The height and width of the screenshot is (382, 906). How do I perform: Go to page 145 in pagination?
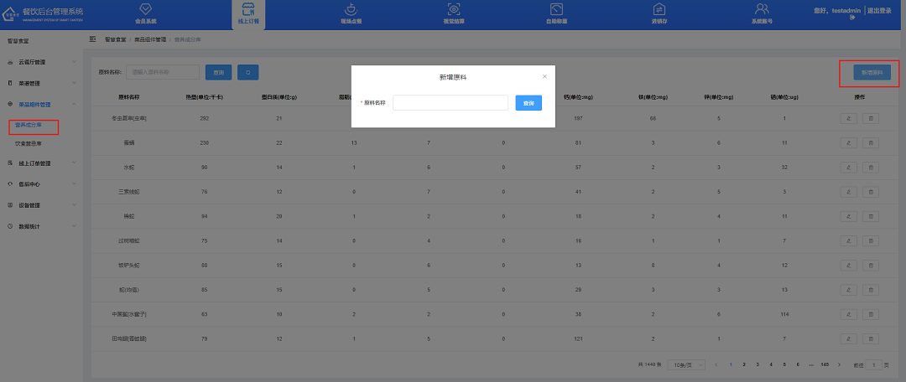pos(825,365)
